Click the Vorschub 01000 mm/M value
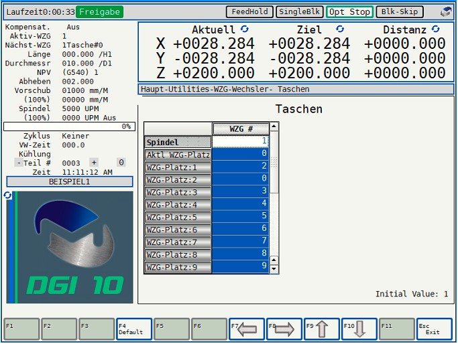This screenshot has height=344, width=458. coord(85,90)
